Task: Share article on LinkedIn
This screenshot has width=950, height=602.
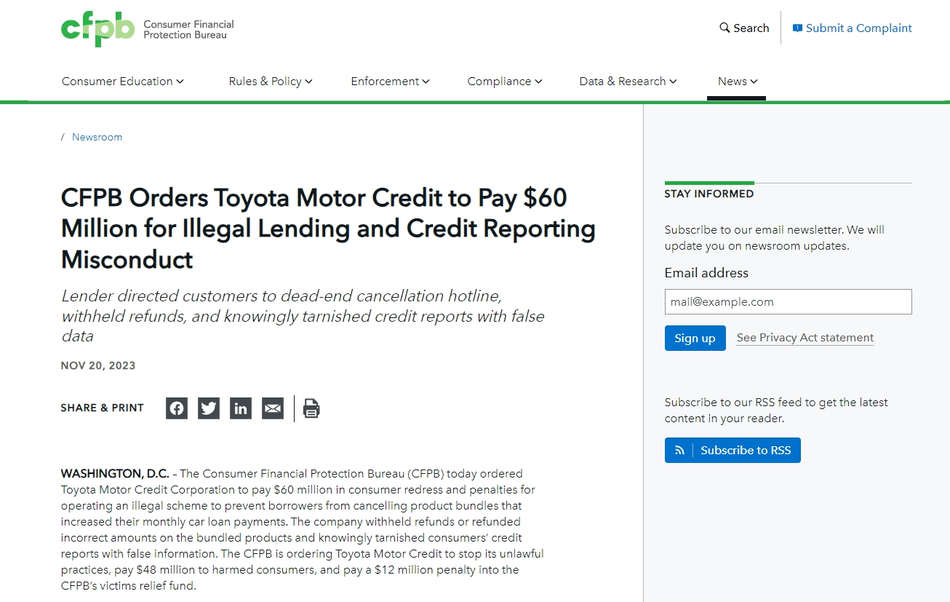Action: [x=241, y=408]
